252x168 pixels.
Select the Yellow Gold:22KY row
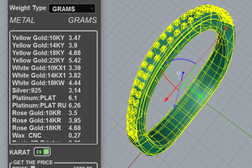coord(53,61)
